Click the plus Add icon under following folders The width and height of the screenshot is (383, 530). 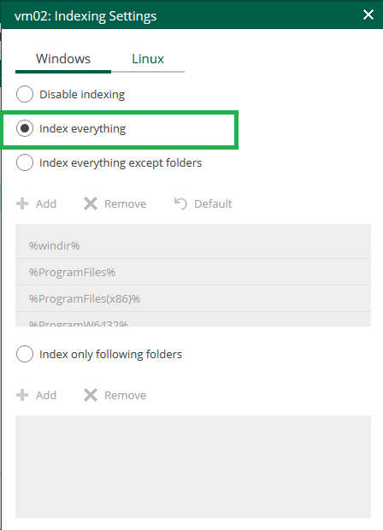(x=22, y=395)
